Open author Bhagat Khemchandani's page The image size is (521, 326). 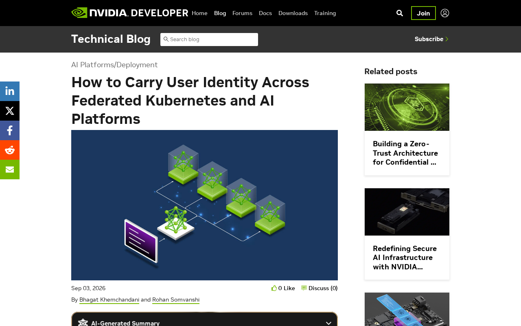(109, 300)
